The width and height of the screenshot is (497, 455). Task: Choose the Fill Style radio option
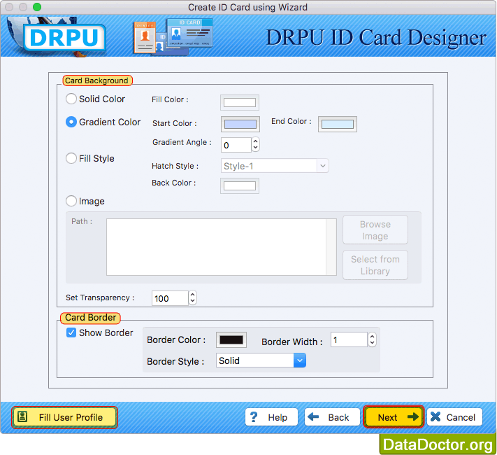(x=71, y=158)
